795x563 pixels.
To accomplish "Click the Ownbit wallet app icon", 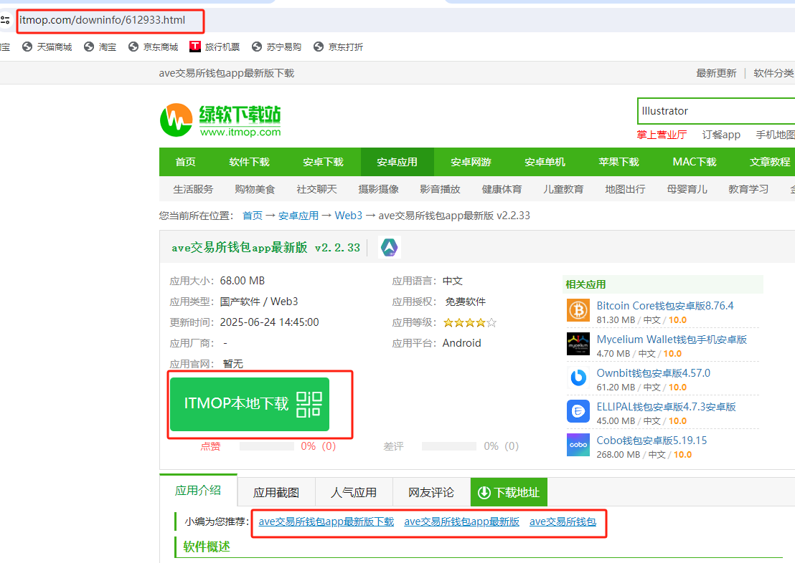I will [x=578, y=377].
